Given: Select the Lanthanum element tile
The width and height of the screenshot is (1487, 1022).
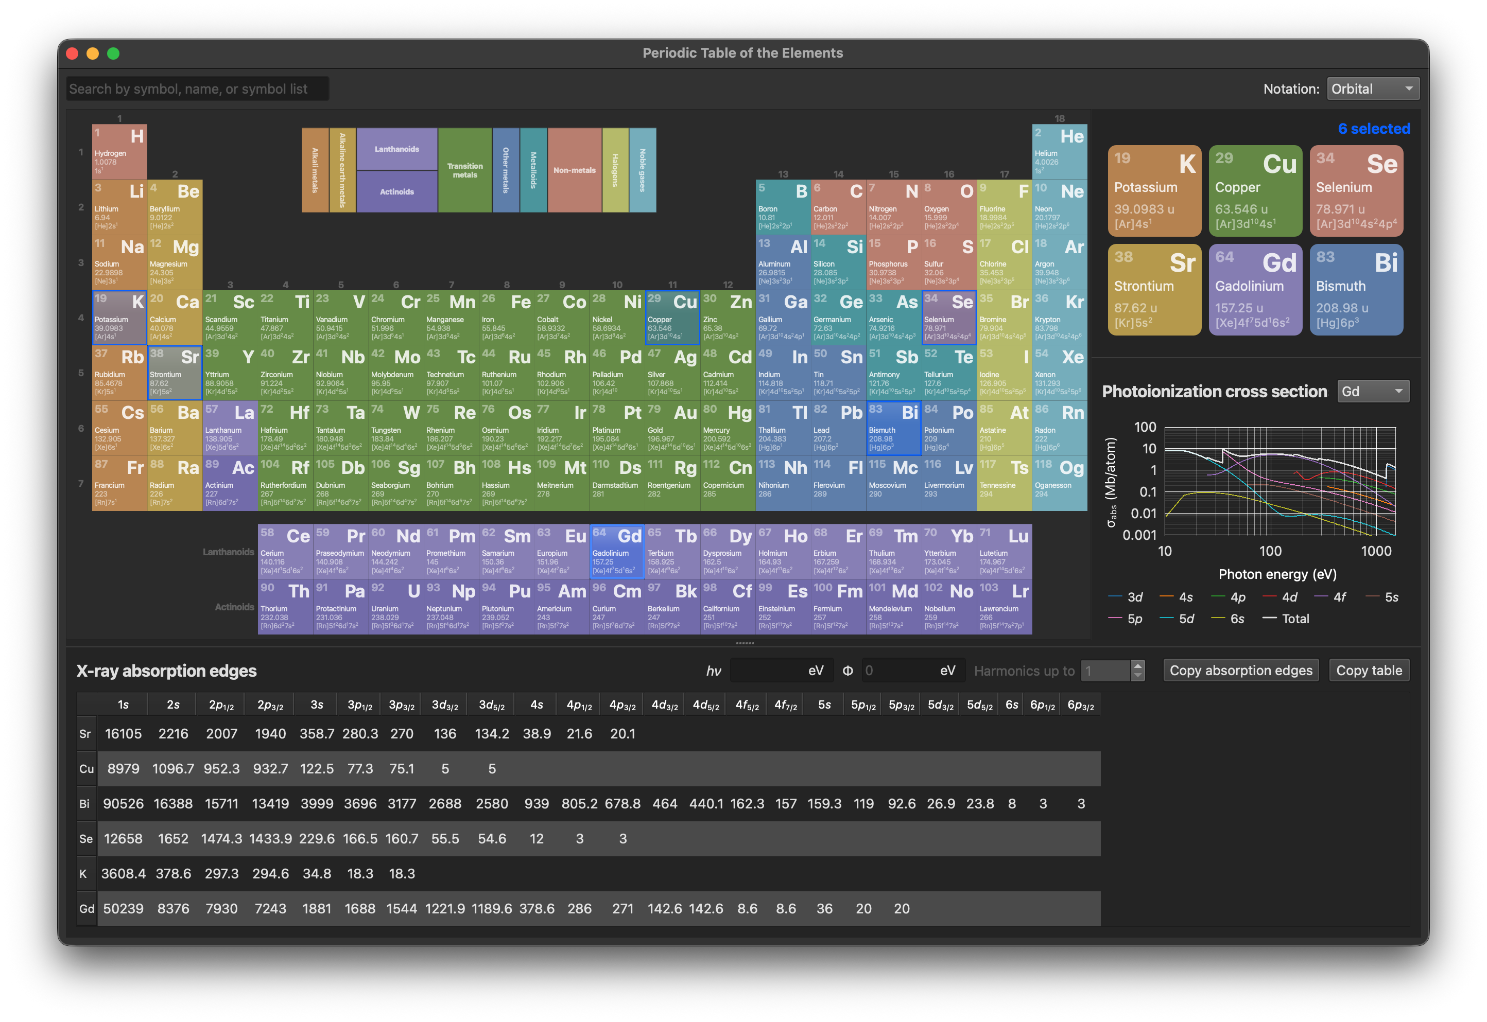Looking at the screenshot, I should [230, 428].
